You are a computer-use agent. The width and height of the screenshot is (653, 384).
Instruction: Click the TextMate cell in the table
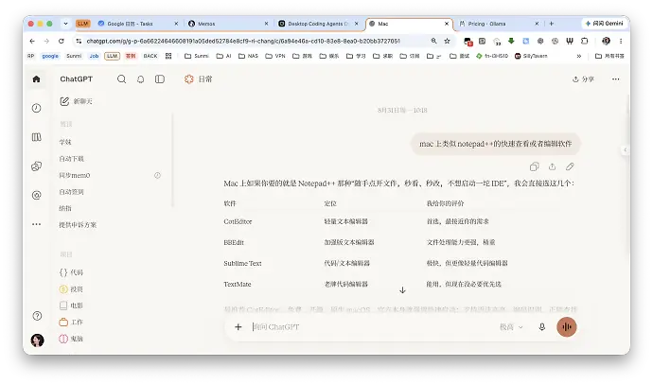coord(238,284)
